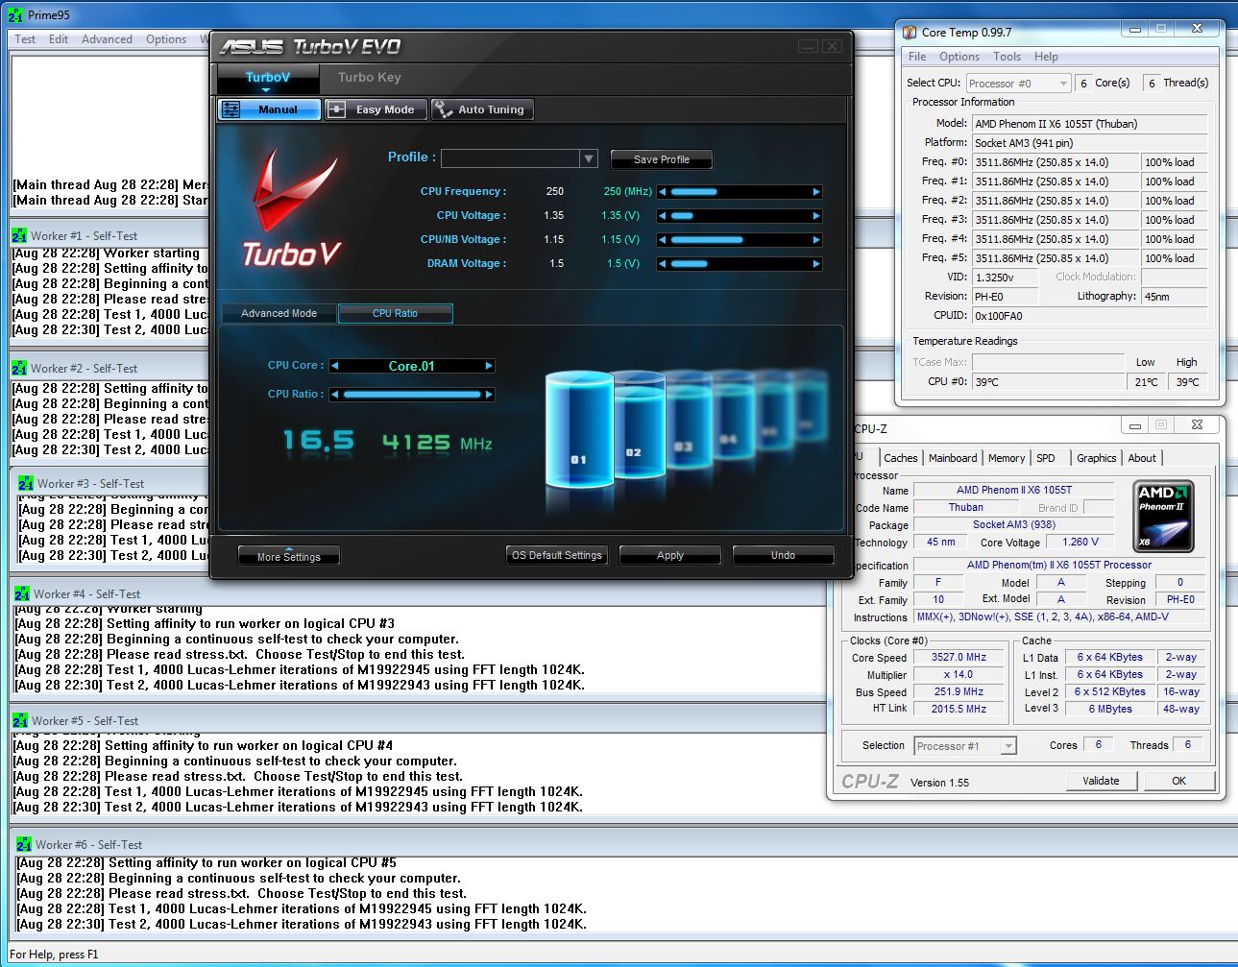
Task: Open the About tab in CPU-Z
Action: [1142, 458]
